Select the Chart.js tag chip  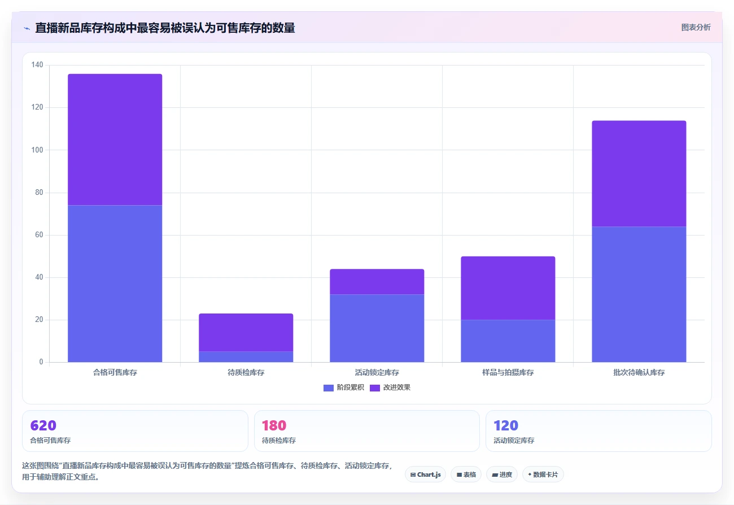point(425,474)
